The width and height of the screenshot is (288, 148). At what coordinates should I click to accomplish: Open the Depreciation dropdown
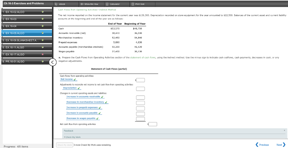72,88
